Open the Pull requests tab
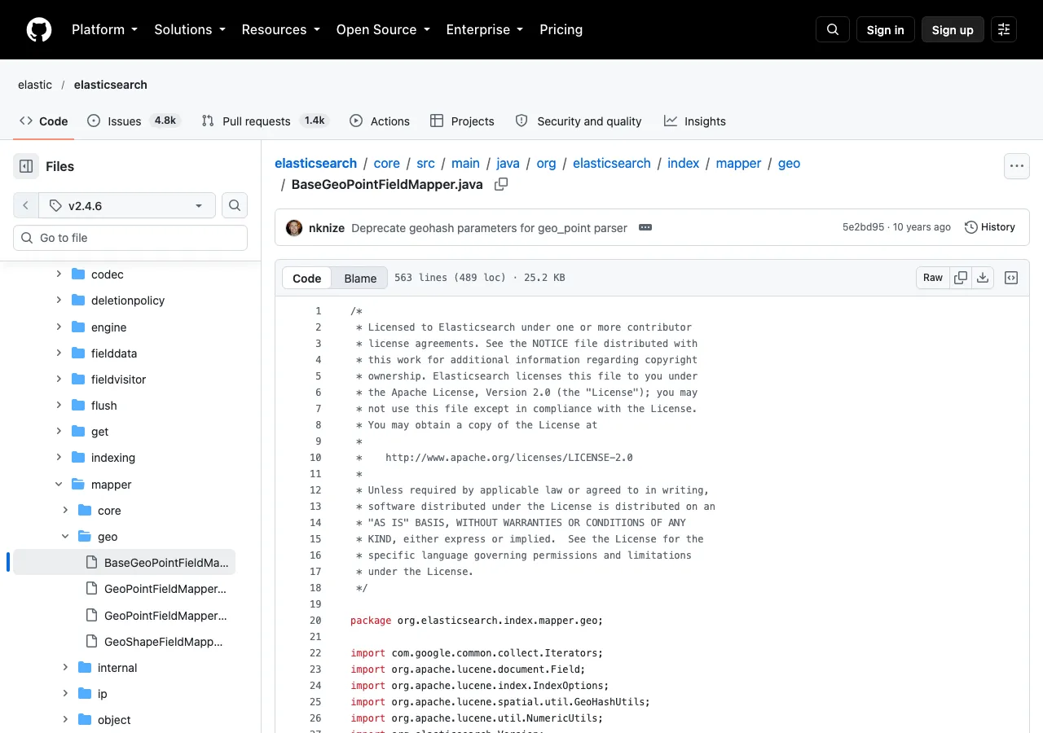Screen dimensions: 1043x733 pos(264,121)
